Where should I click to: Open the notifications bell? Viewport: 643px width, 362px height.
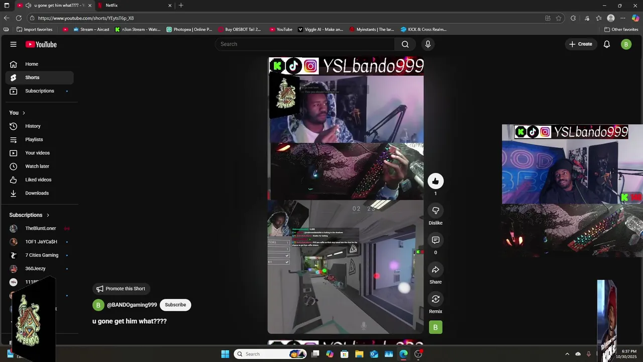(607, 44)
